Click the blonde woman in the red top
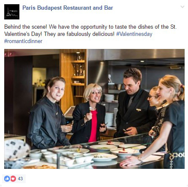 (88, 113)
